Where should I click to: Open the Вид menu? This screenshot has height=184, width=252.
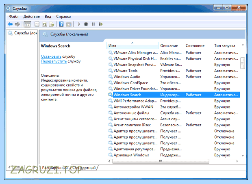click(48, 17)
